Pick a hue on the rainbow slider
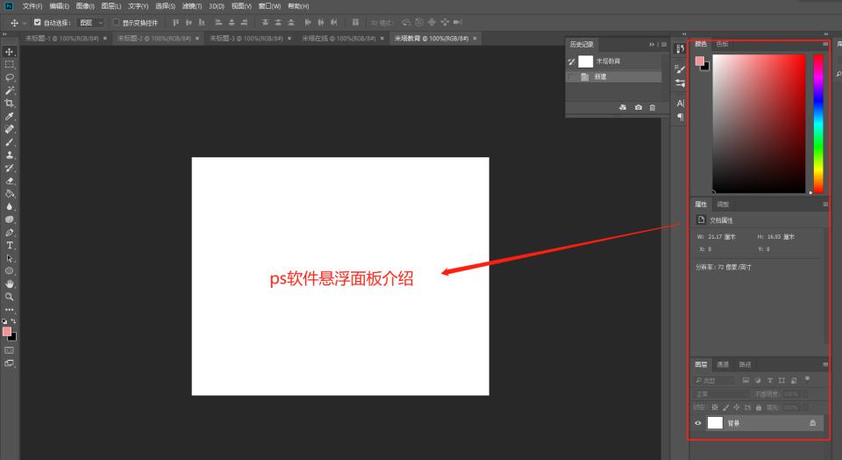 [817, 123]
